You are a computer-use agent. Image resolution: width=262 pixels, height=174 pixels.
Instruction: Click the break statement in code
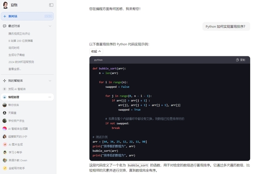point(116,128)
